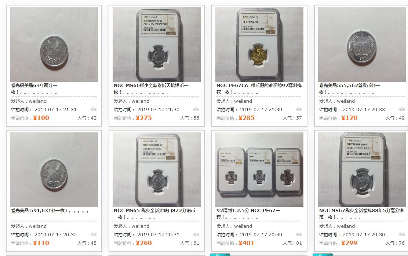Open 92精制1.2.5分 NGC PF67 title link

[248, 214]
